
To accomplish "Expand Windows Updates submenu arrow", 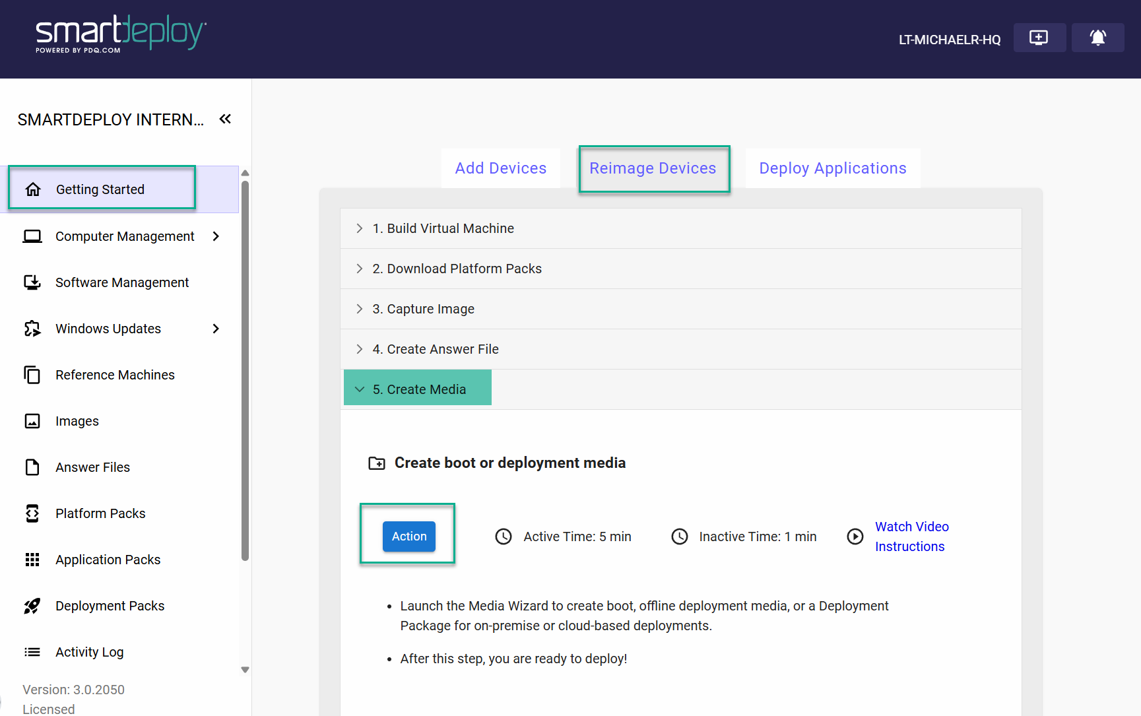I will [216, 329].
